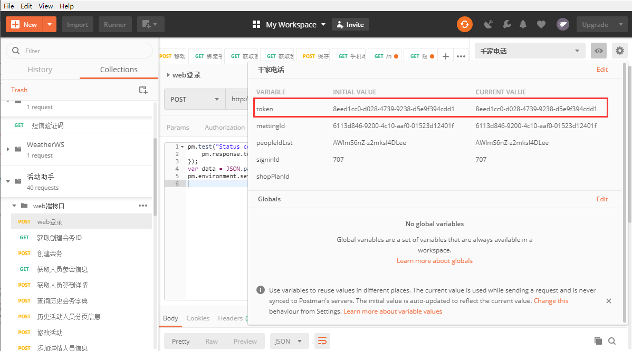Open manage environments gear icon
The width and height of the screenshot is (632, 351).
619,51
